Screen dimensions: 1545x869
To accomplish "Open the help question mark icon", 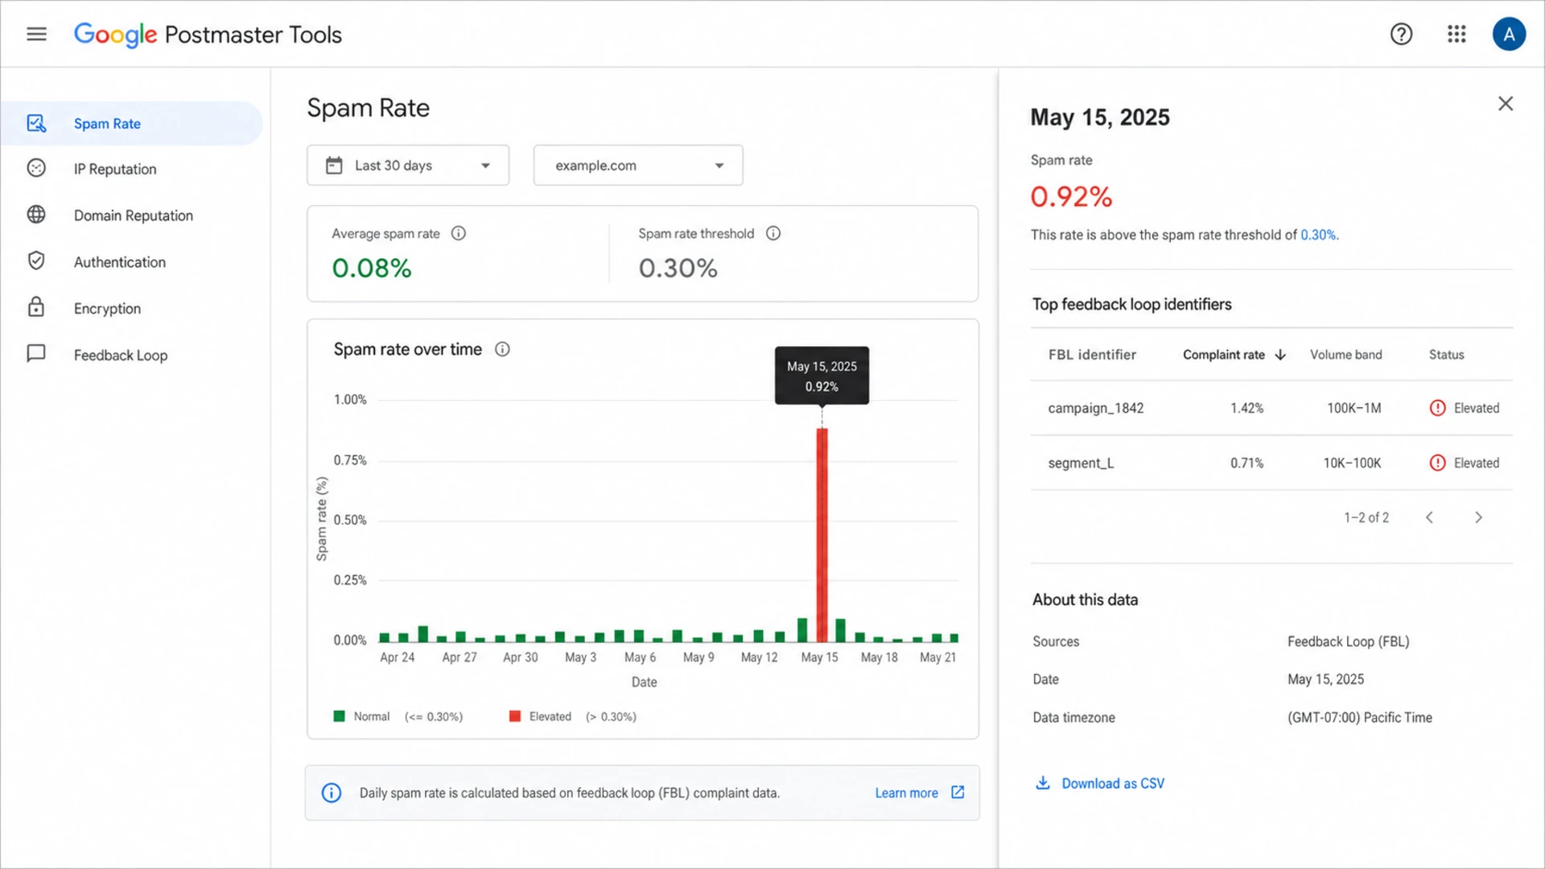I will (x=1401, y=34).
